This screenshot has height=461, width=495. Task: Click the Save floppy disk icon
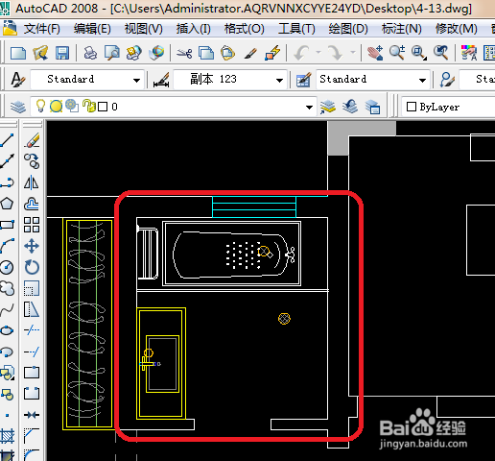pyautogui.click(x=62, y=53)
